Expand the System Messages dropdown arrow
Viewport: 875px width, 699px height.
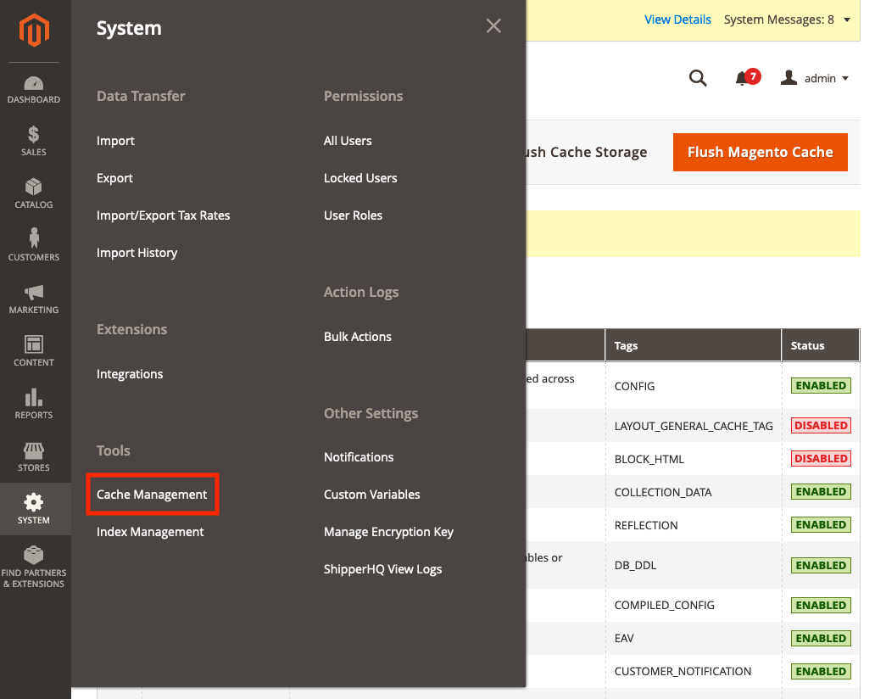pos(847,20)
